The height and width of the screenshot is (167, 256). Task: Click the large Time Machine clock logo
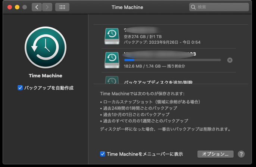click(x=46, y=47)
